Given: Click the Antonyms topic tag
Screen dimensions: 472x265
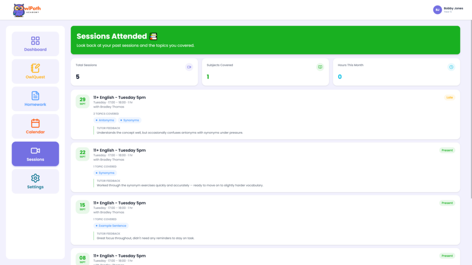Looking at the screenshot, I should [x=105, y=120].
